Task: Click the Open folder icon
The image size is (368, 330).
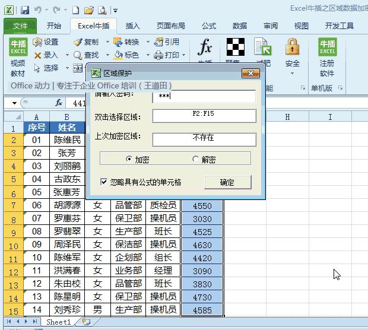Action: tap(89, 10)
